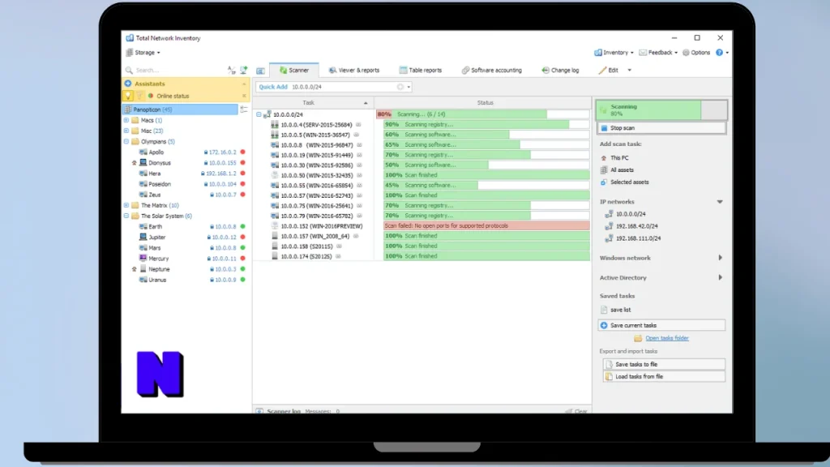Click the server icon for 10.0.0.158
Viewport: 830px width, 467px height.
[x=275, y=246]
